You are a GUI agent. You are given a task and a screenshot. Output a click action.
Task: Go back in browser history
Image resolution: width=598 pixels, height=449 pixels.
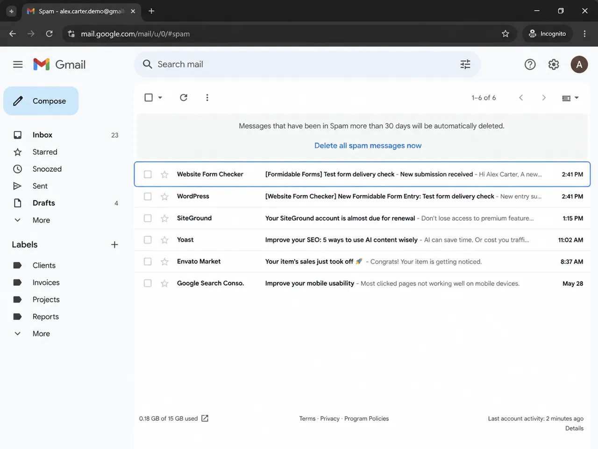point(13,34)
